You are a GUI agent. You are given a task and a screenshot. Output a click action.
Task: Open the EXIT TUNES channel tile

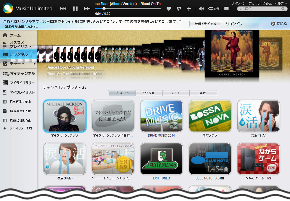[162, 159]
